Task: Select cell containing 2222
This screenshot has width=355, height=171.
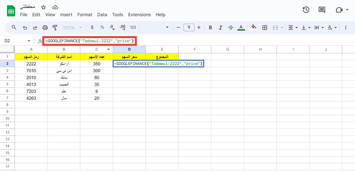Action: [x=31, y=64]
